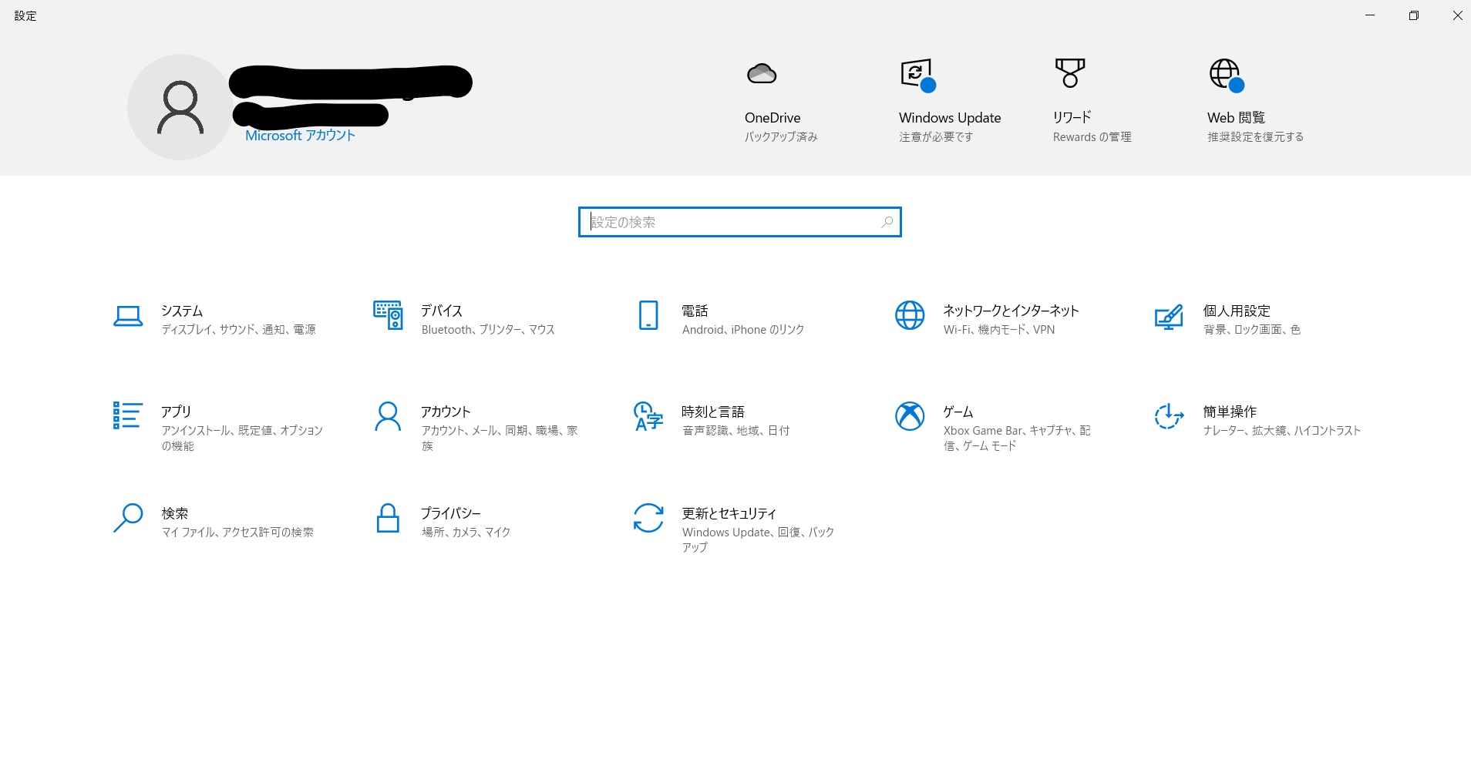Click the OneDrive label text
Viewport: 1471px width, 783px height.
773,118
